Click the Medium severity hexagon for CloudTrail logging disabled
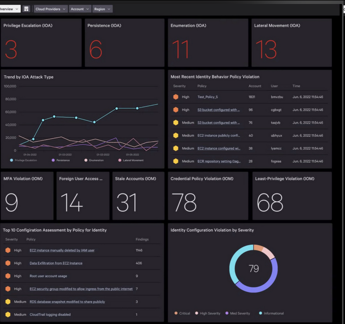Screen dimensions: 345x324 (x=8, y=315)
